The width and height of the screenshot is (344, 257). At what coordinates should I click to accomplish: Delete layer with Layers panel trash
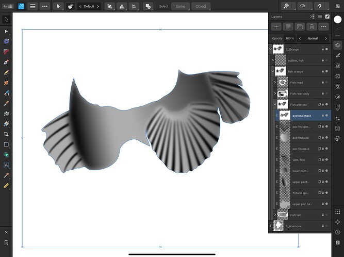tap(312, 27)
